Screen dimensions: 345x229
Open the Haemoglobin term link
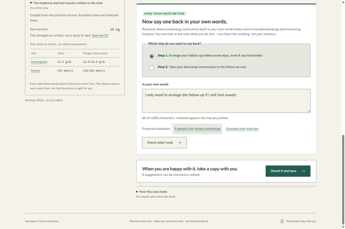point(39,62)
